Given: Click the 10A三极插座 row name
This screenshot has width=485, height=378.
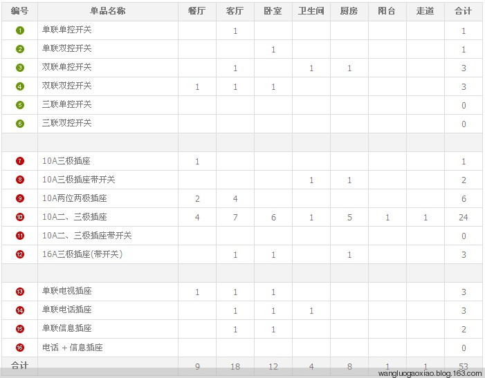Looking at the screenshot, I should tap(66, 161).
